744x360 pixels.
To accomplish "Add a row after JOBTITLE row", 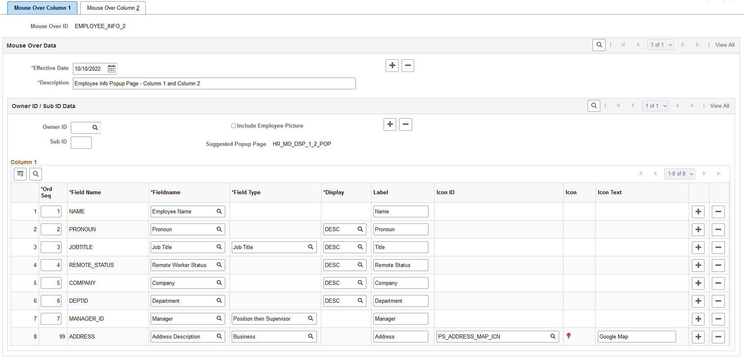I will coord(698,247).
